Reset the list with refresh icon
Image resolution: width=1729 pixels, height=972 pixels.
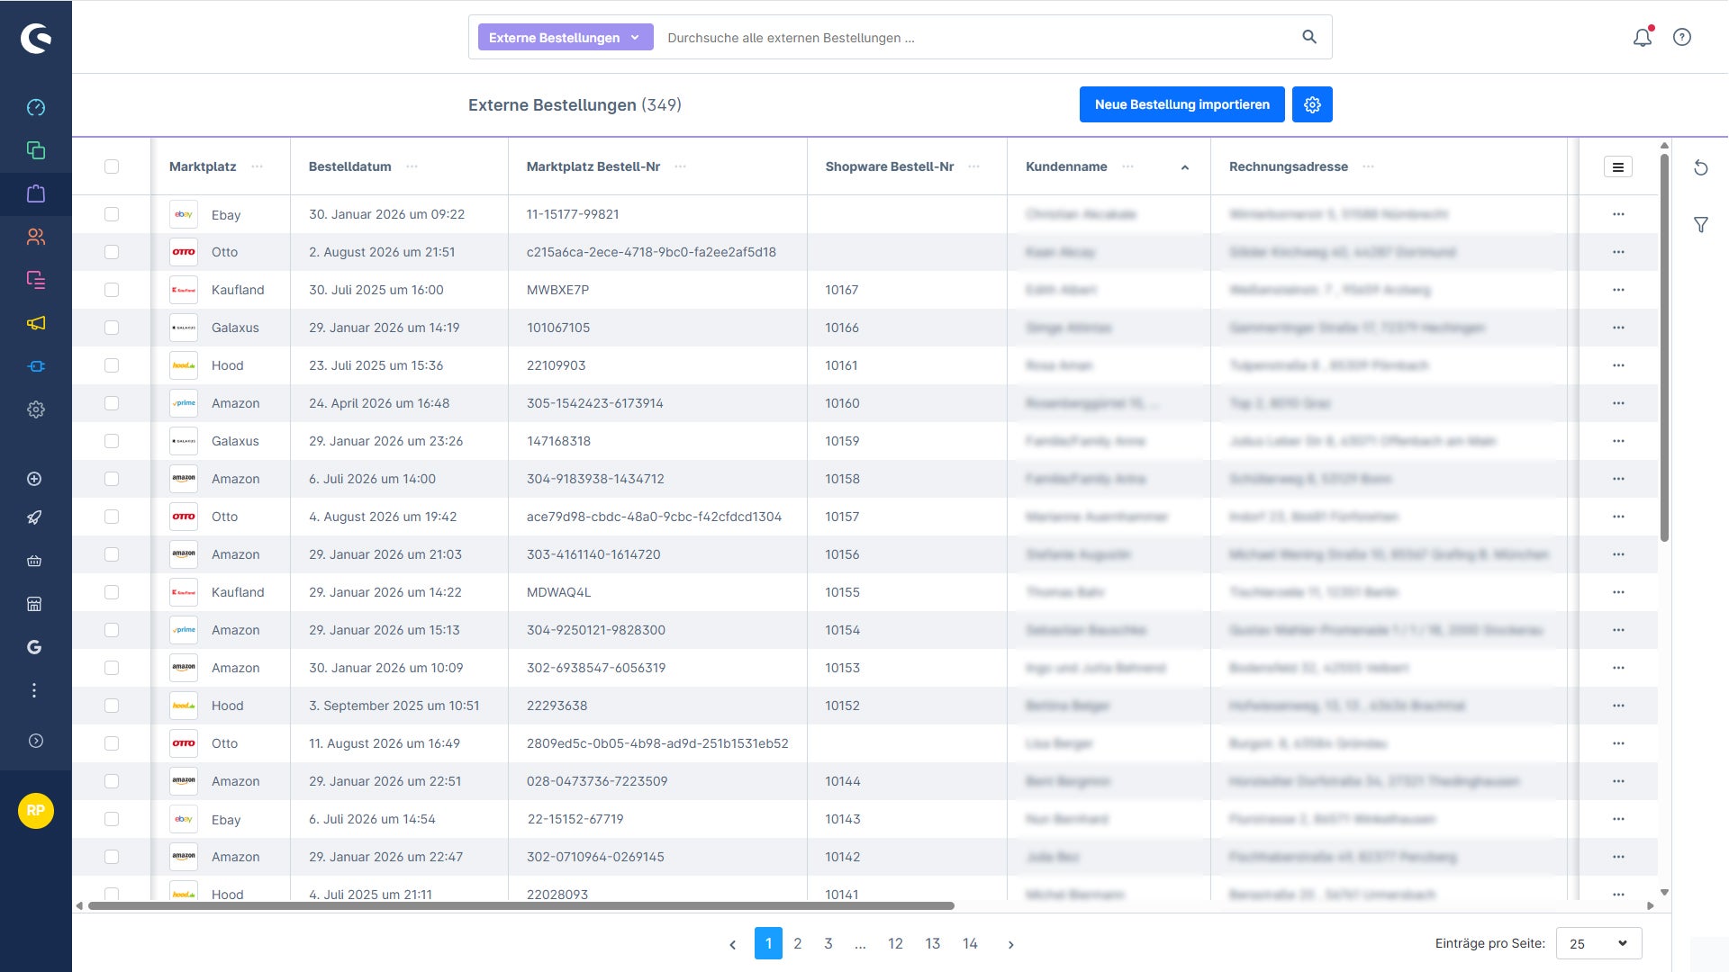pos(1701,167)
